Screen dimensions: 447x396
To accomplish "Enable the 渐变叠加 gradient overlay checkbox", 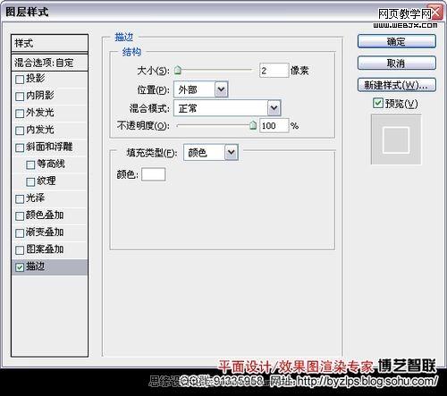I will (x=20, y=232).
